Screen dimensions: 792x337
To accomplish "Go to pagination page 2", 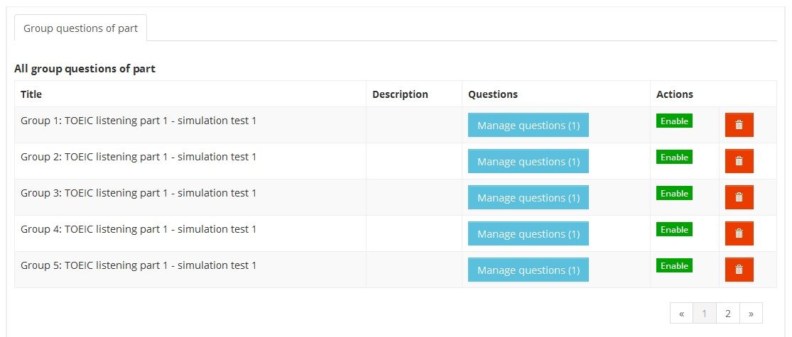I will (x=728, y=313).
